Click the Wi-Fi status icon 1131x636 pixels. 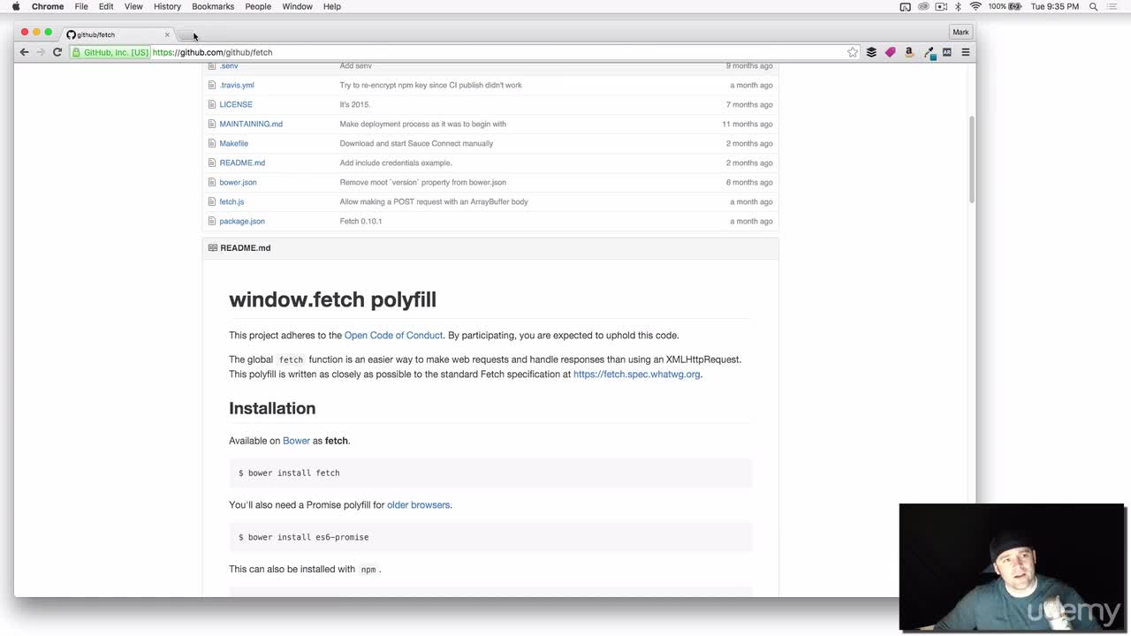click(x=975, y=6)
